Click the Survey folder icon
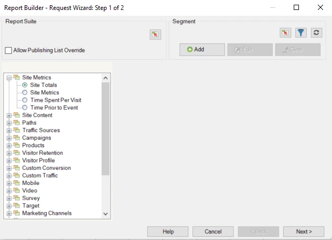 (16, 198)
